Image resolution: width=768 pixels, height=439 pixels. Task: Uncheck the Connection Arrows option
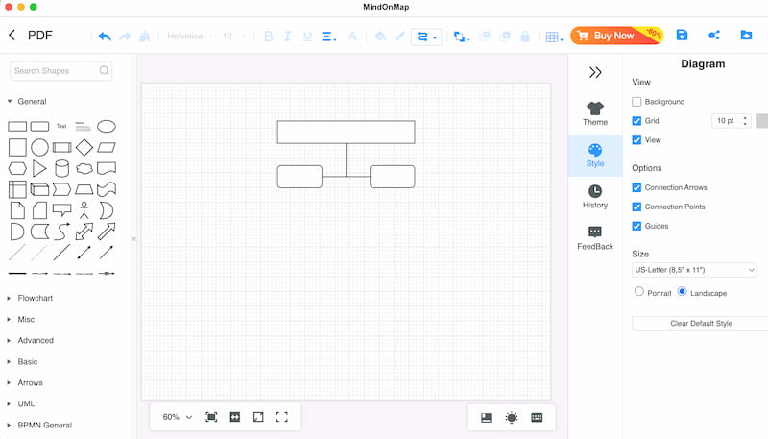pos(636,187)
